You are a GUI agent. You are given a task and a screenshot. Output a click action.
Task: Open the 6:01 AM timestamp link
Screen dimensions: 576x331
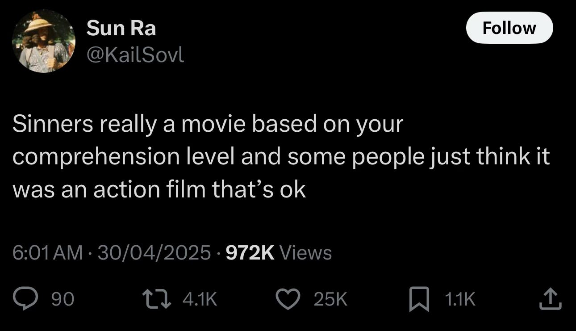[x=48, y=253]
